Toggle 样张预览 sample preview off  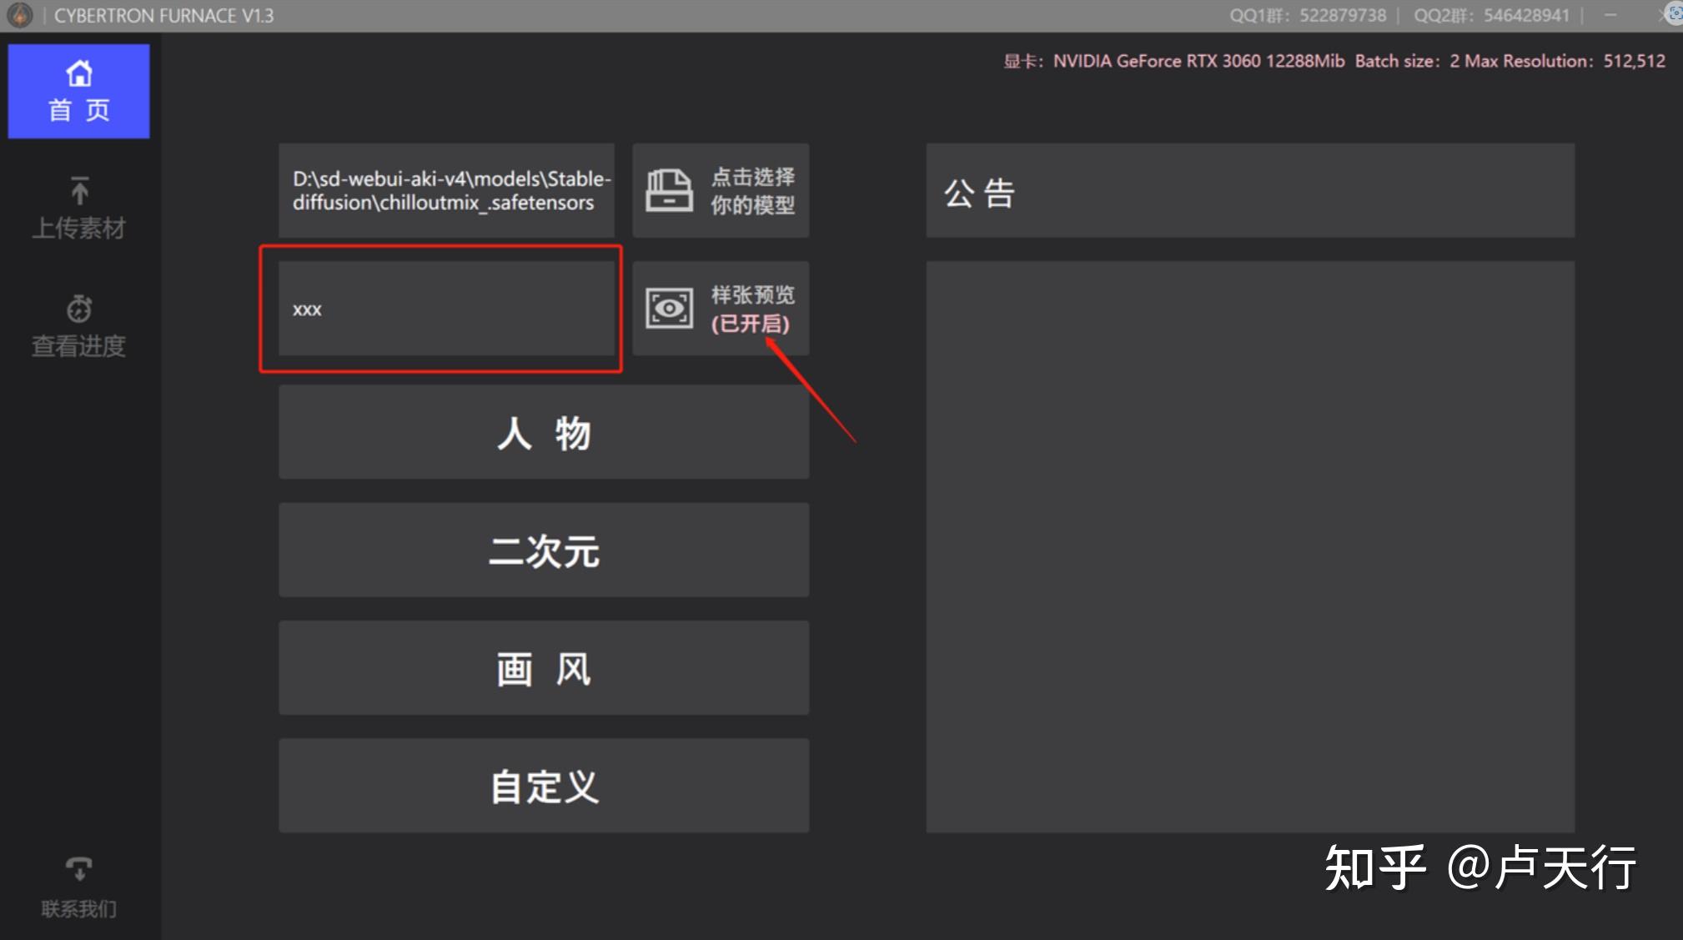(721, 307)
